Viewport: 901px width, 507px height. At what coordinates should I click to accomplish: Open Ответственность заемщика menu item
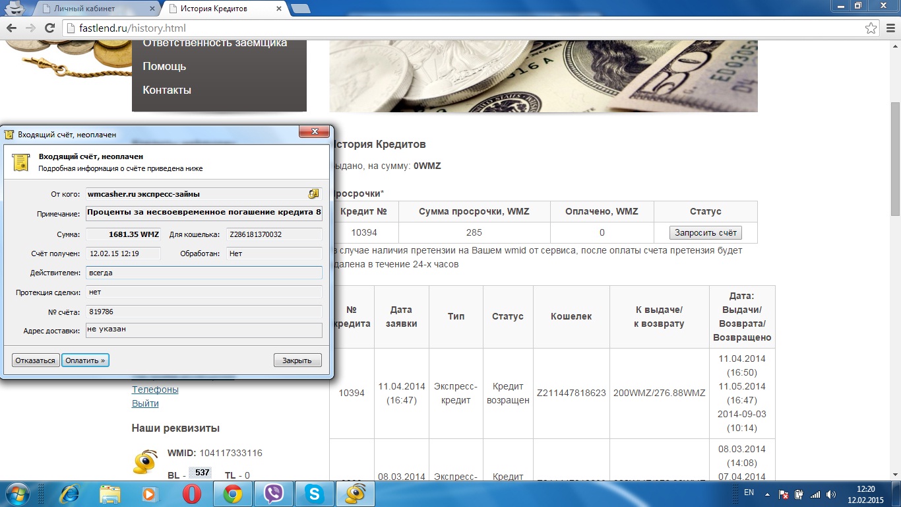[215, 42]
